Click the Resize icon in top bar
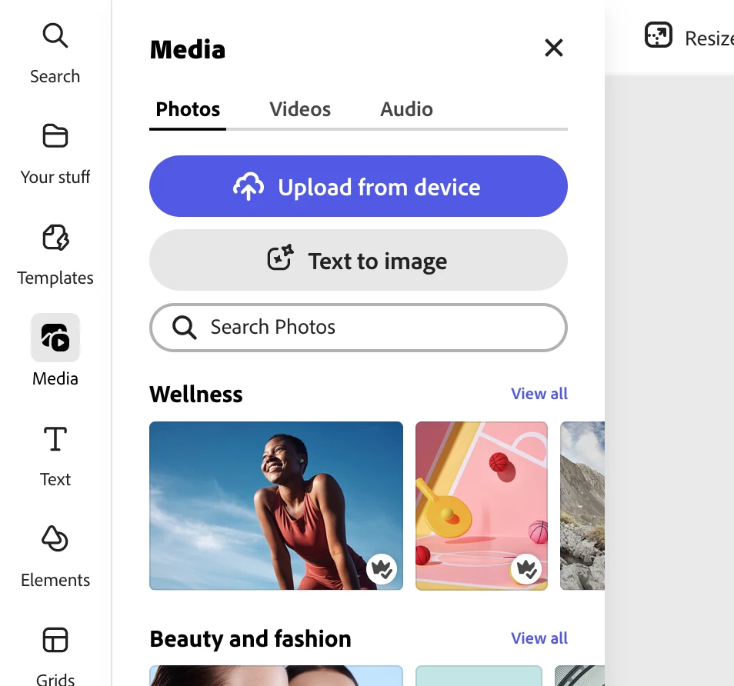Viewport: 734px width, 686px height. click(x=659, y=35)
